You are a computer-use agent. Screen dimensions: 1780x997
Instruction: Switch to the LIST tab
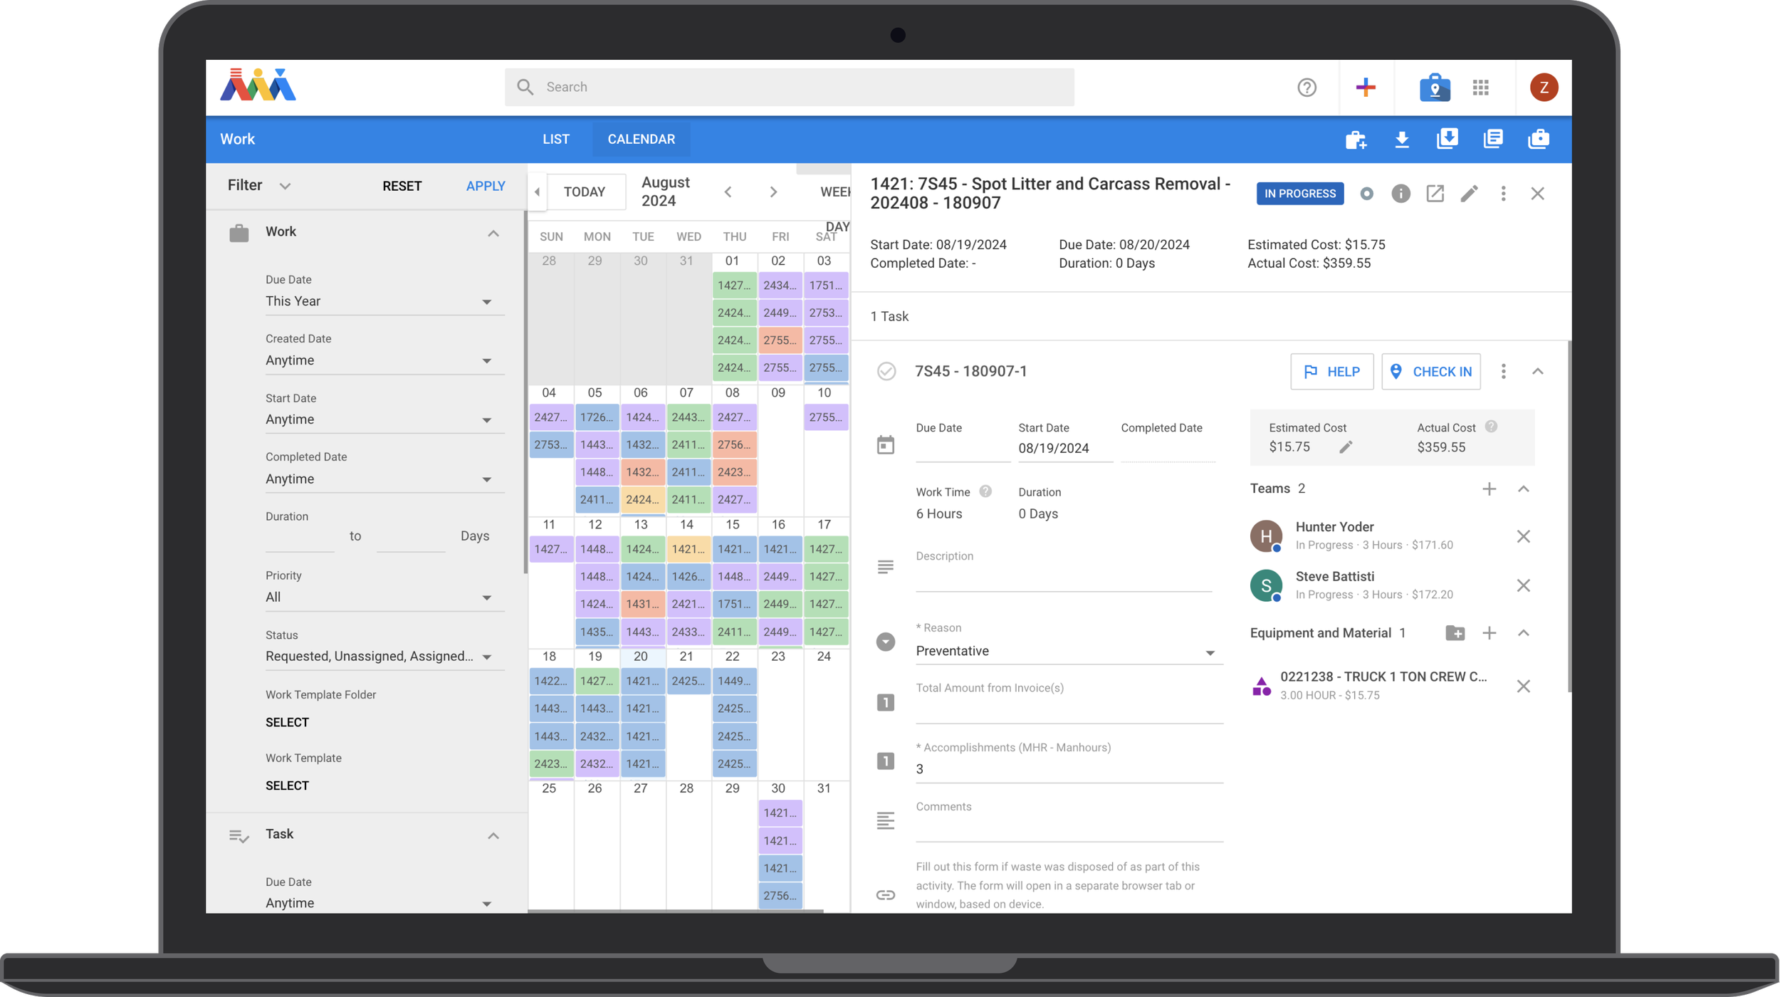tap(555, 140)
